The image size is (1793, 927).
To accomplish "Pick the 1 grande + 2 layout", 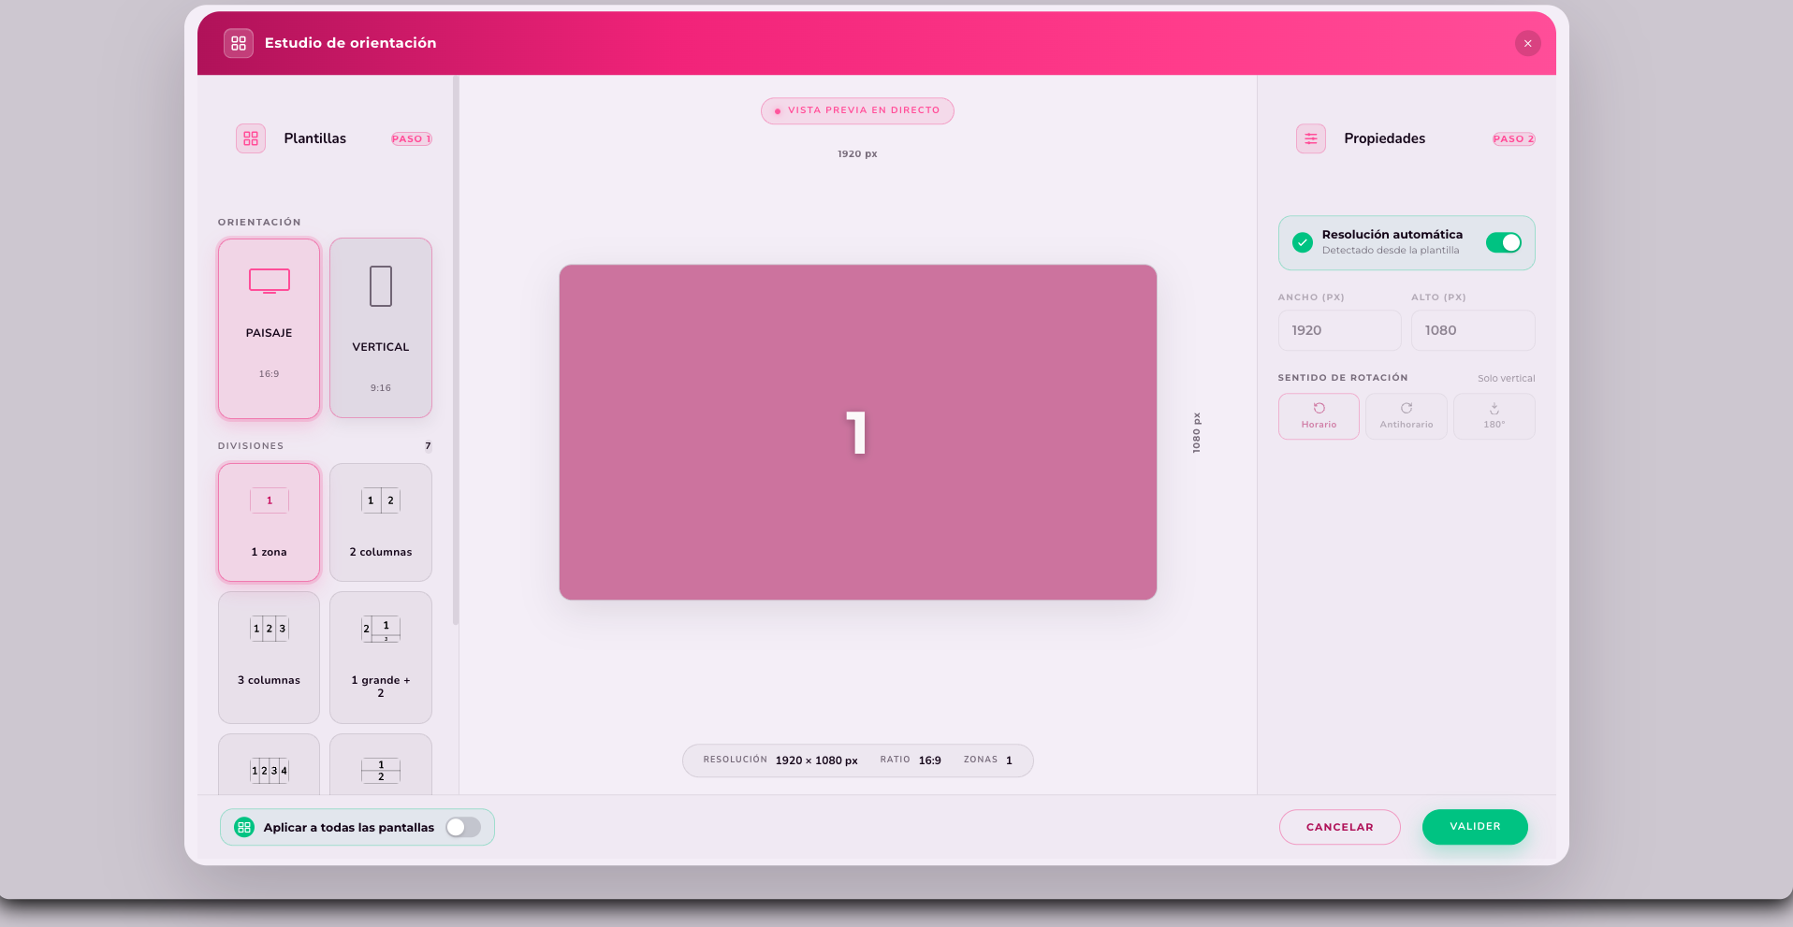I will coord(380,658).
